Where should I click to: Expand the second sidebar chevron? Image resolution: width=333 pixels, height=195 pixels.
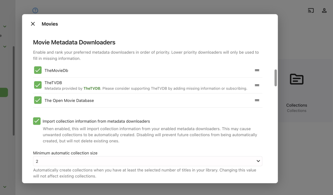click(5, 47)
